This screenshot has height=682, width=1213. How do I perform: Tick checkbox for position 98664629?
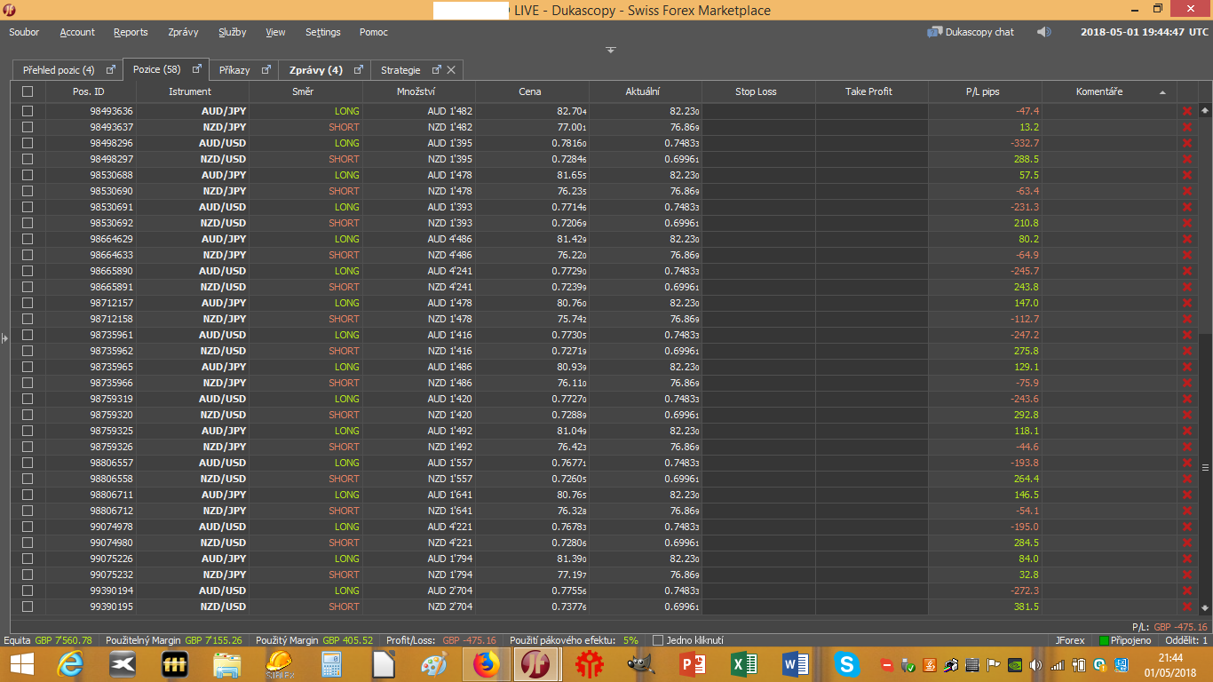(28, 239)
